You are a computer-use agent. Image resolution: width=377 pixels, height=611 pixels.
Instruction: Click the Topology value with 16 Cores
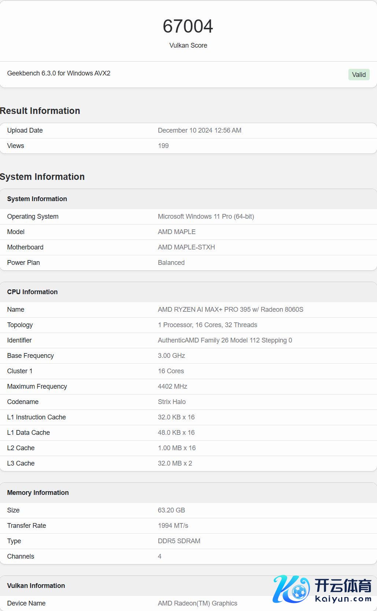click(x=207, y=325)
